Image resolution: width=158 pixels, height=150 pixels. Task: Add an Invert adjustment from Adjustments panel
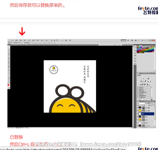click(x=140, y=85)
